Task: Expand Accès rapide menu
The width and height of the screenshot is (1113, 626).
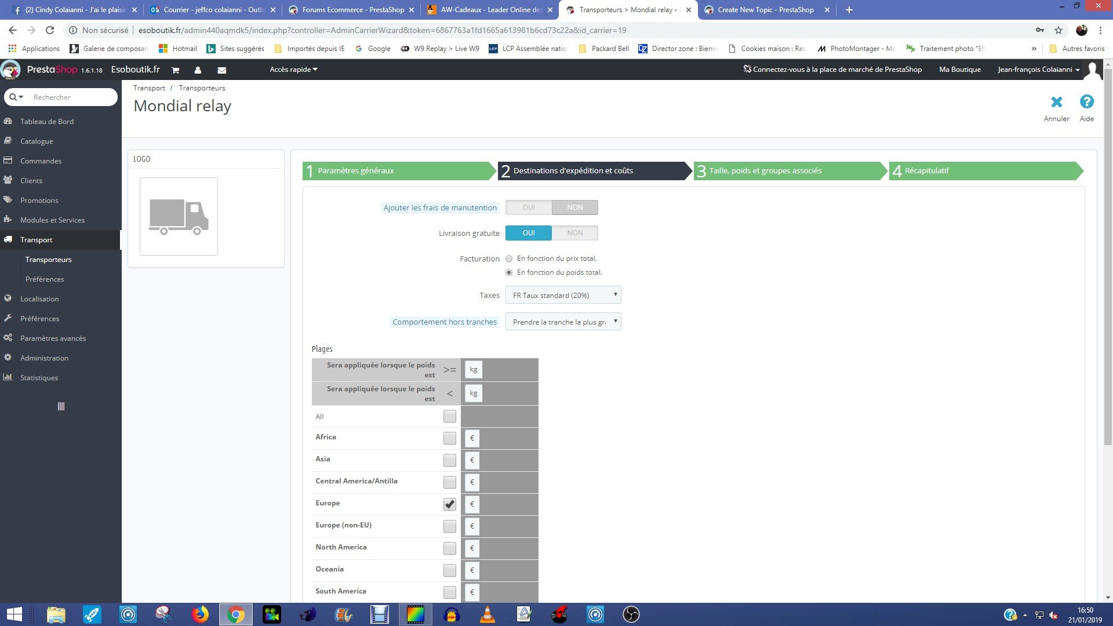Action: point(293,70)
